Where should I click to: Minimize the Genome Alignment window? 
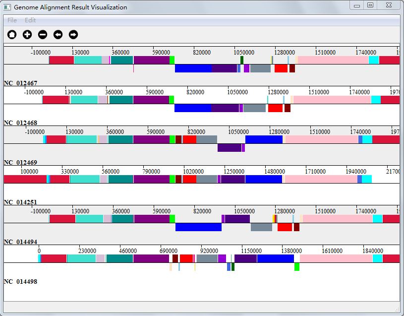point(357,5)
